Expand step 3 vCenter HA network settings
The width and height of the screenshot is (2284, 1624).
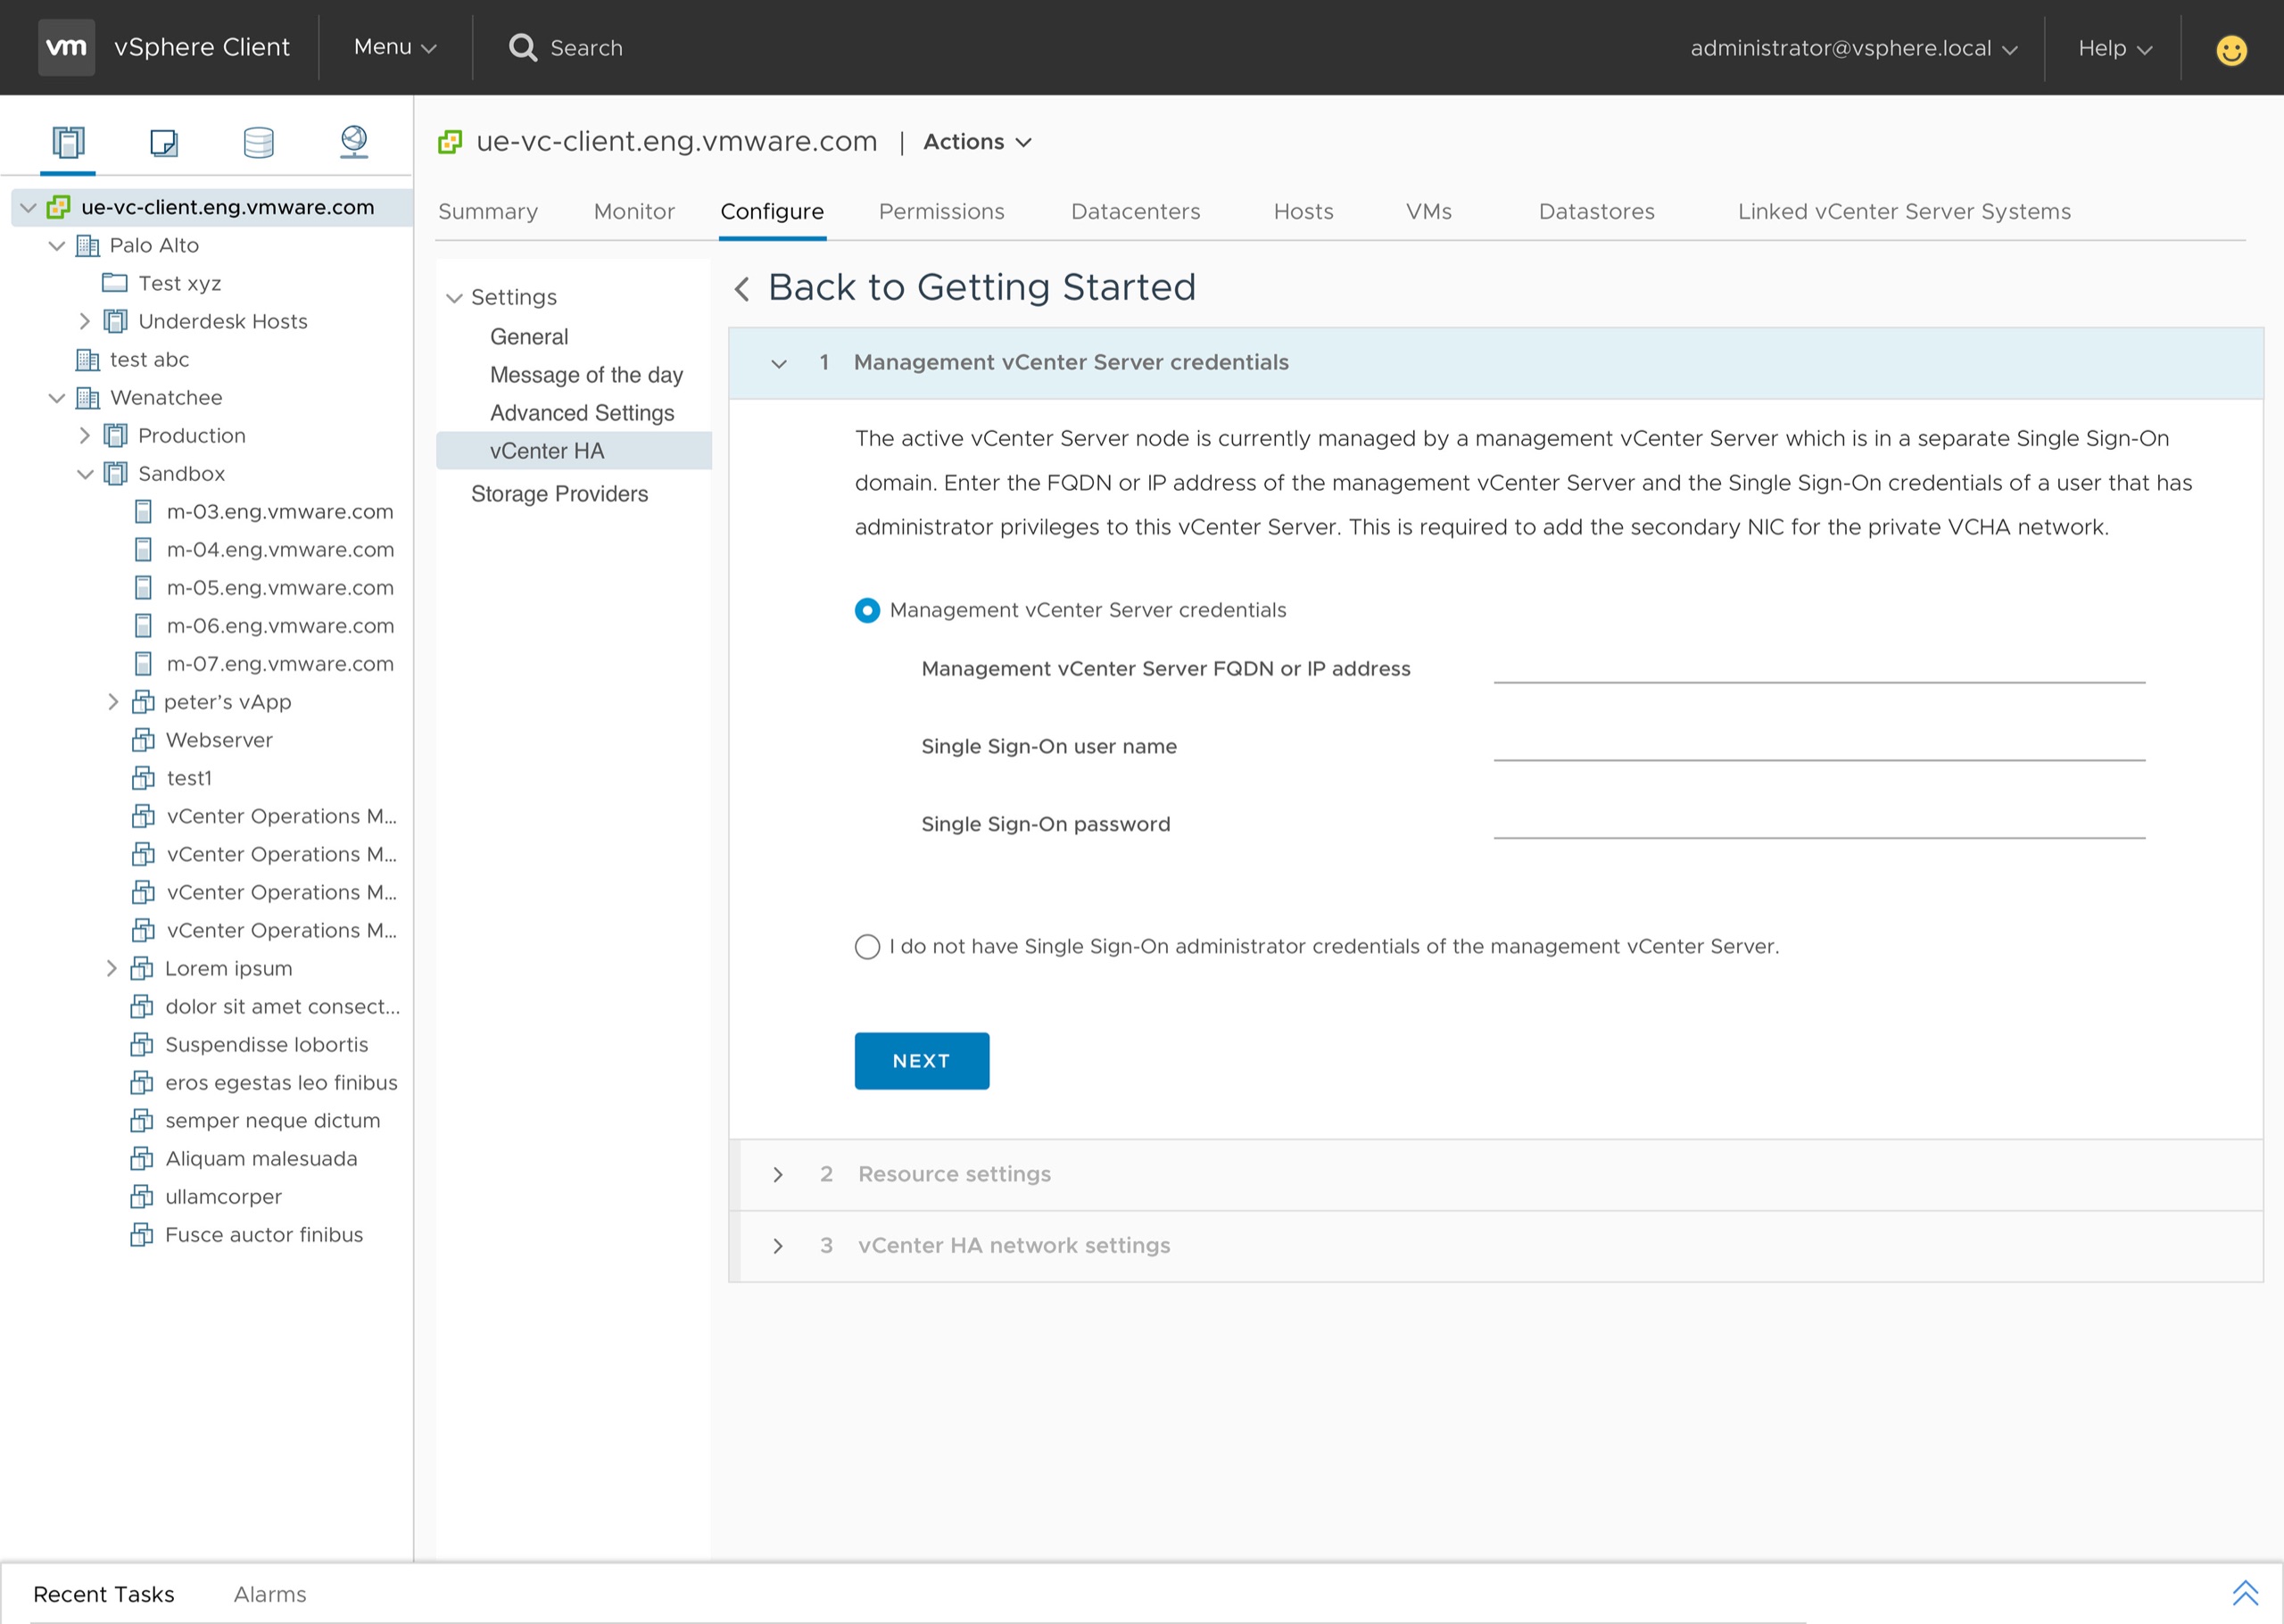pos(778,1246)
